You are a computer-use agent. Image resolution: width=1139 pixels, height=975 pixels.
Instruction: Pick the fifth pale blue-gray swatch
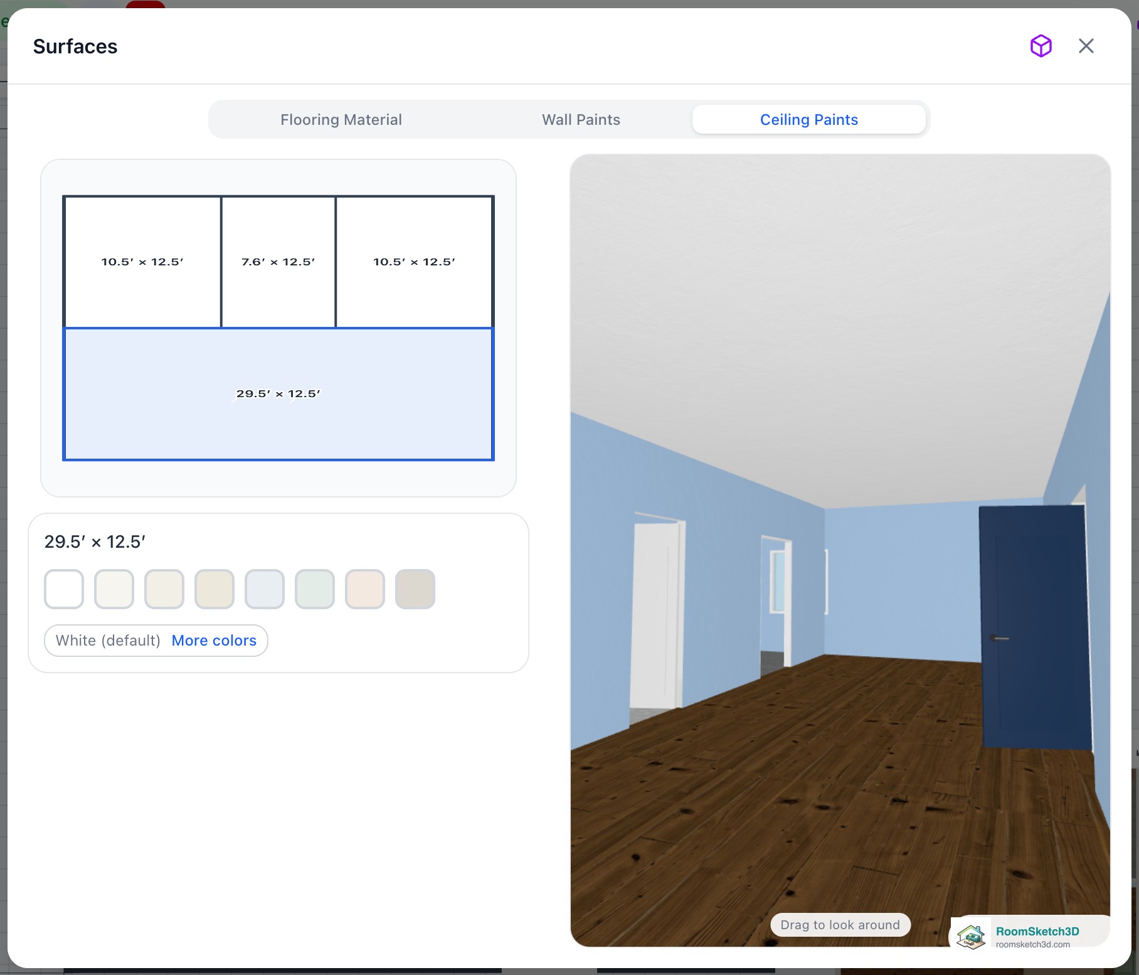265,589
